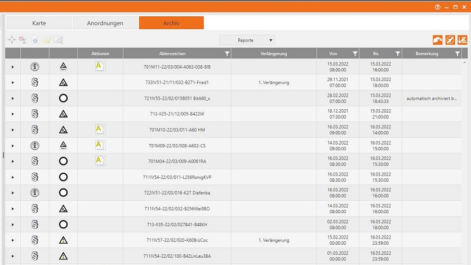Switch to the Karte tab
The image size is (471, 265).
[39, 23]
